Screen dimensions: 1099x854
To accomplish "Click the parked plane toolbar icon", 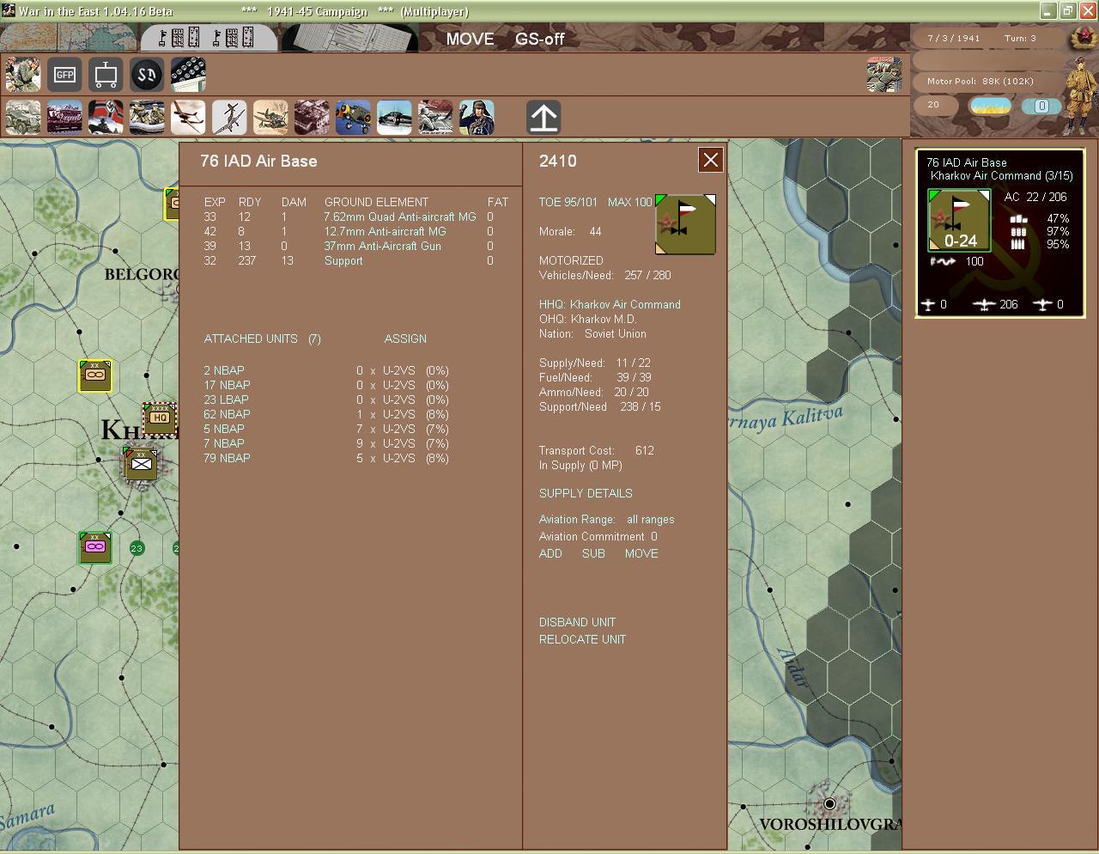I will [x=270, y=118].
